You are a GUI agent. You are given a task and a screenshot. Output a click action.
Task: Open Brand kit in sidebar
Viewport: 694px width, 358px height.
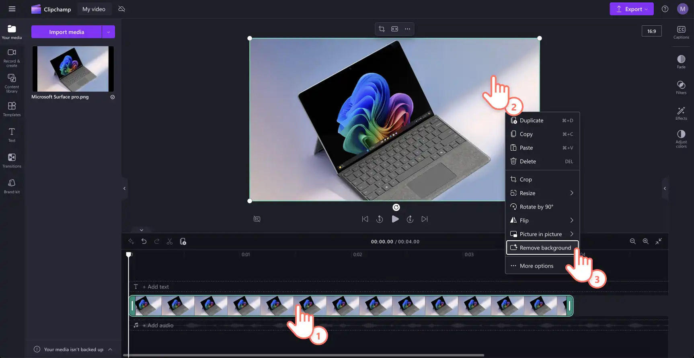[x=12, y=186]
